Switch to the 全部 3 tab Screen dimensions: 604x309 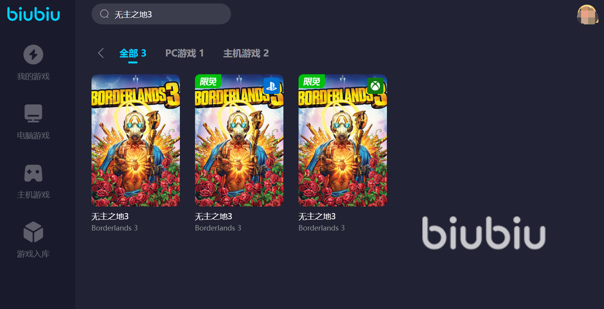point(133,53)
